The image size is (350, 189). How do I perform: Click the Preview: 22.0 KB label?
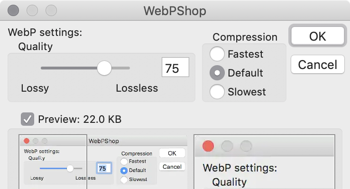pos(80,119)
